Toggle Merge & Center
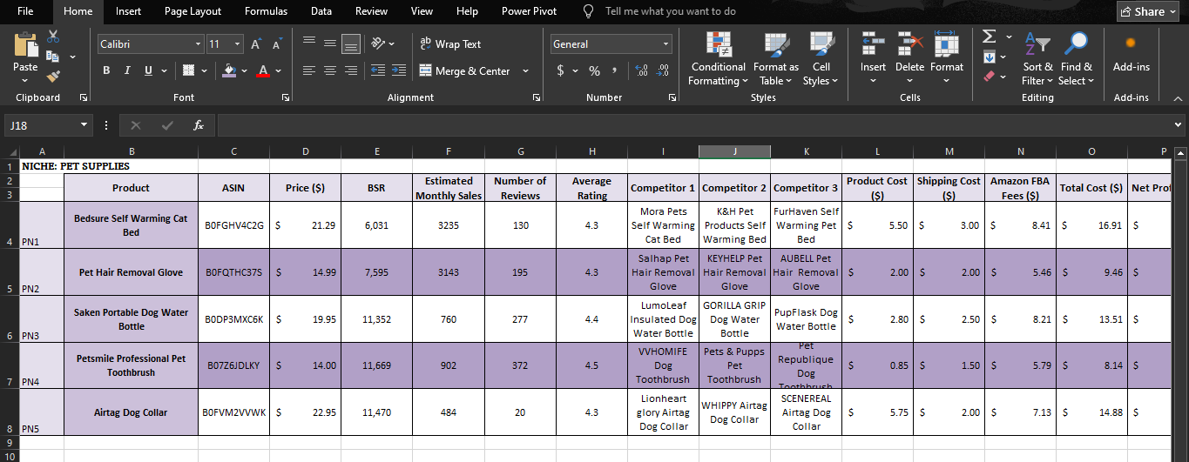This screenshot has width=1189, height=462. click(465, 70)
